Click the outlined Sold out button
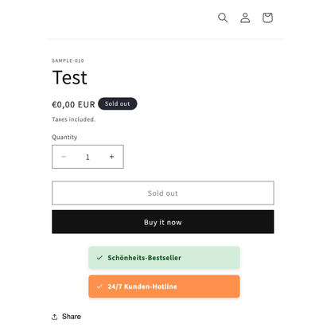The image size is (331, 331). 163,193
